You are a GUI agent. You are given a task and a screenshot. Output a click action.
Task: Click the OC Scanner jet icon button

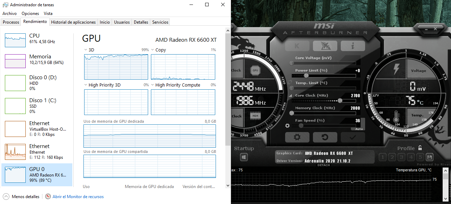[x=325, y=46]
